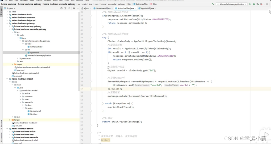Toggle code fold at line 61 catch block
Image resolution: width=271 pixels, height=144 pixels.
pyautogui.click(x=91, y=103)
